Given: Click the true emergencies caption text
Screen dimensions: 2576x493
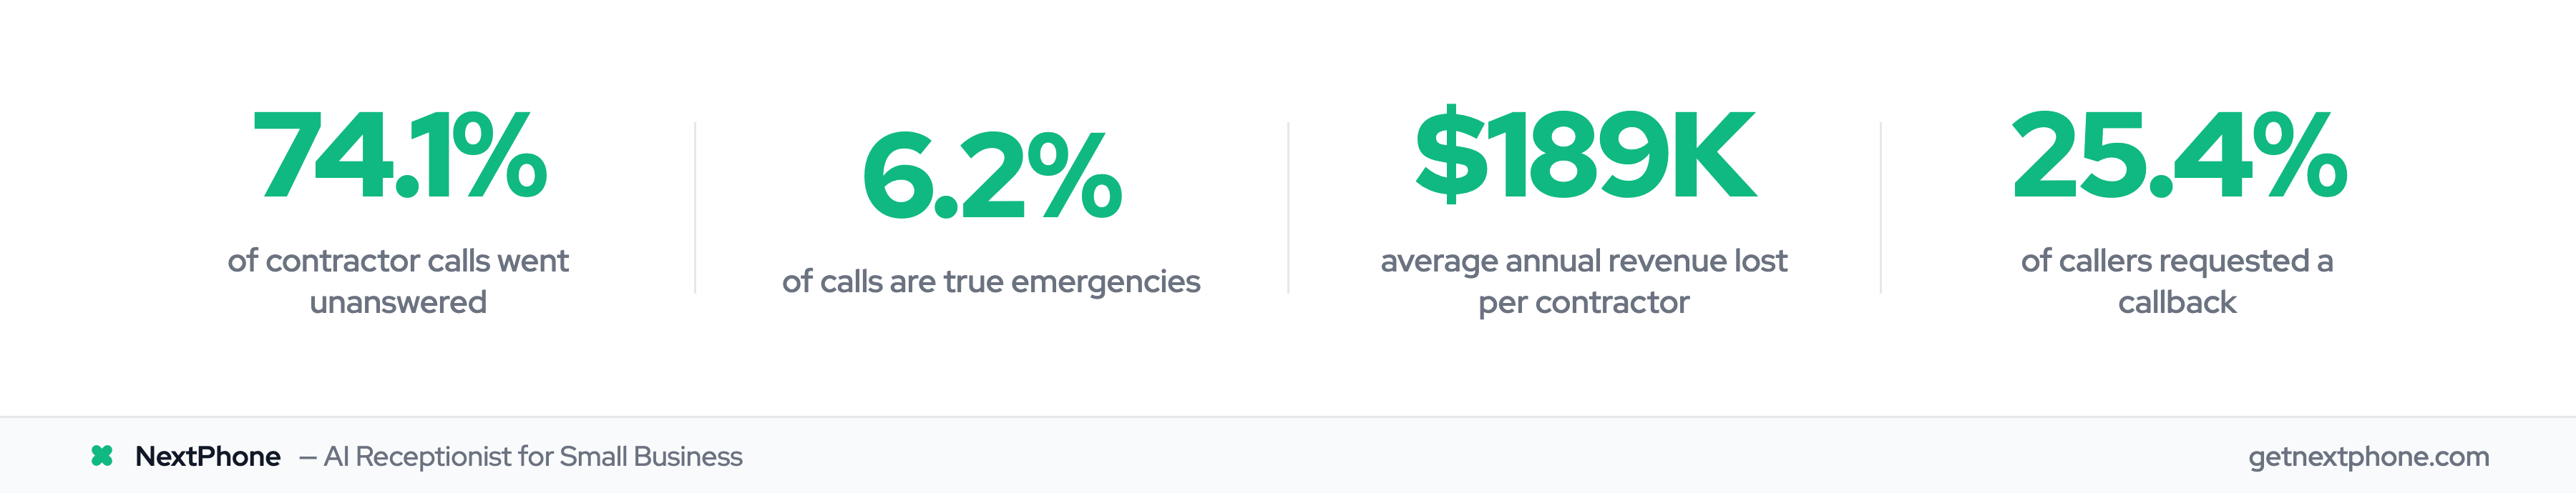Looking at the screenshot, I should pos(991,282).
